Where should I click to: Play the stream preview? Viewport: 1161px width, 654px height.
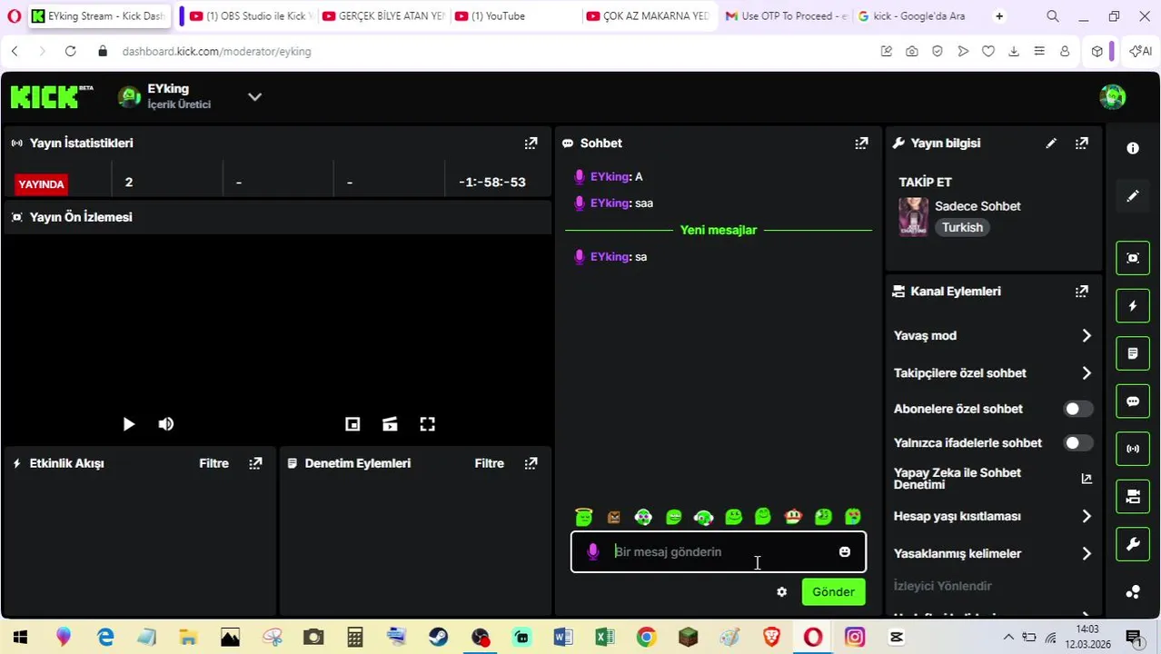point(128,424)
